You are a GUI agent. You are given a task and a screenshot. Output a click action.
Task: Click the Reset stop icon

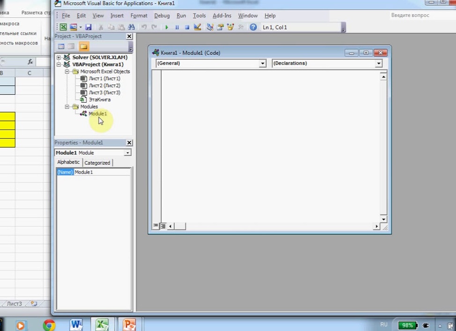point(187,27)
